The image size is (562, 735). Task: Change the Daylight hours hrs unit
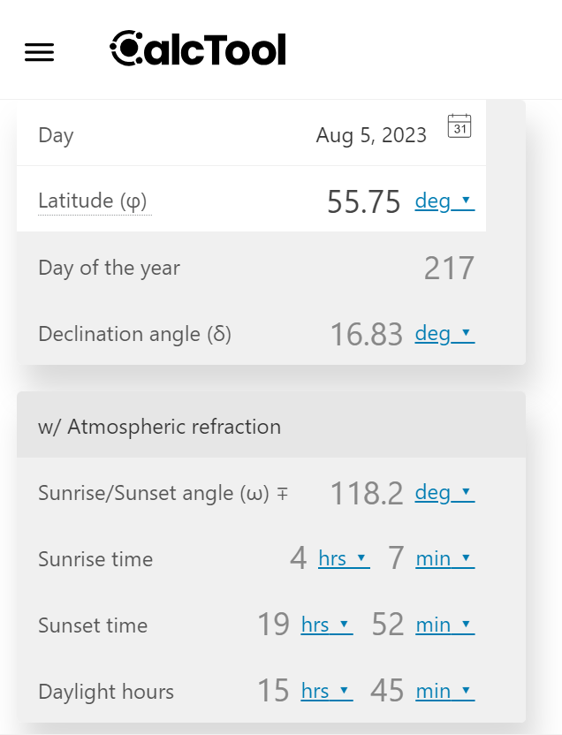pos(327,691)
